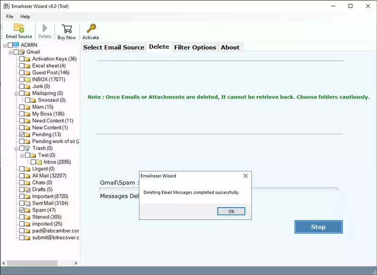This screenshot has width=377, height=275.
Task: Collapse the Gmail tree node
Action: 10,52
